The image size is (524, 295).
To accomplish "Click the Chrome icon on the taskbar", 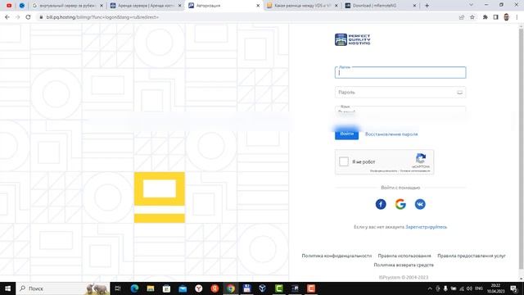I will click(x=231, y=288).
